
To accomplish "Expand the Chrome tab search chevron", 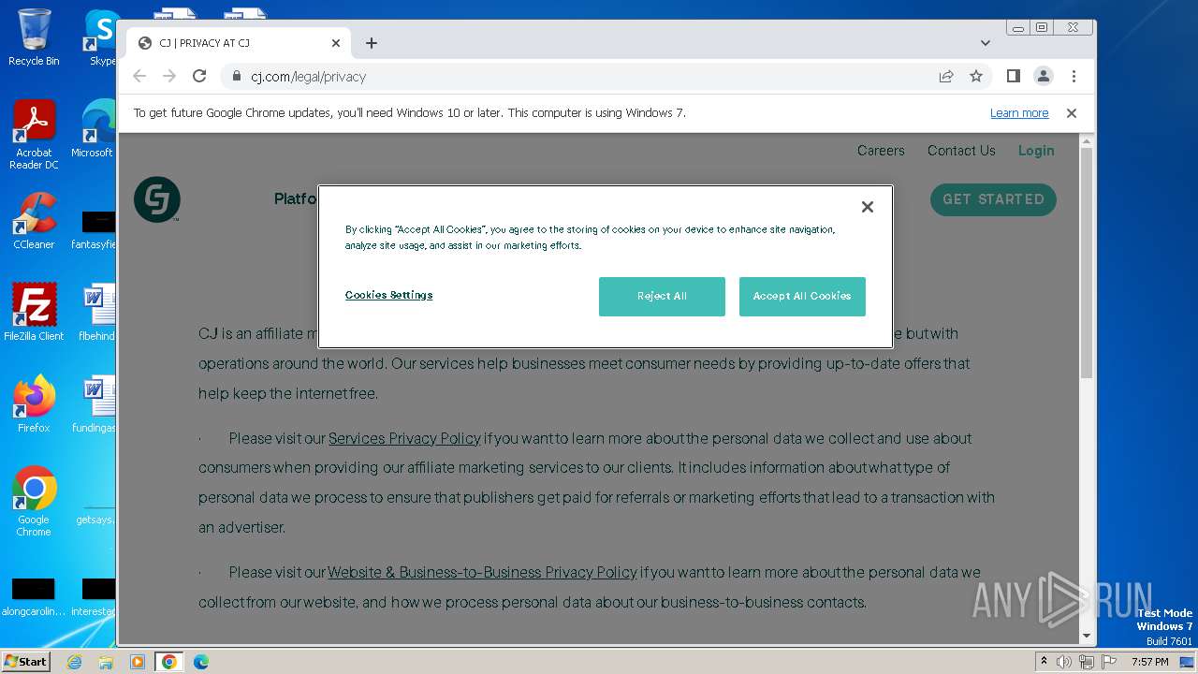I will pos(986,43).
